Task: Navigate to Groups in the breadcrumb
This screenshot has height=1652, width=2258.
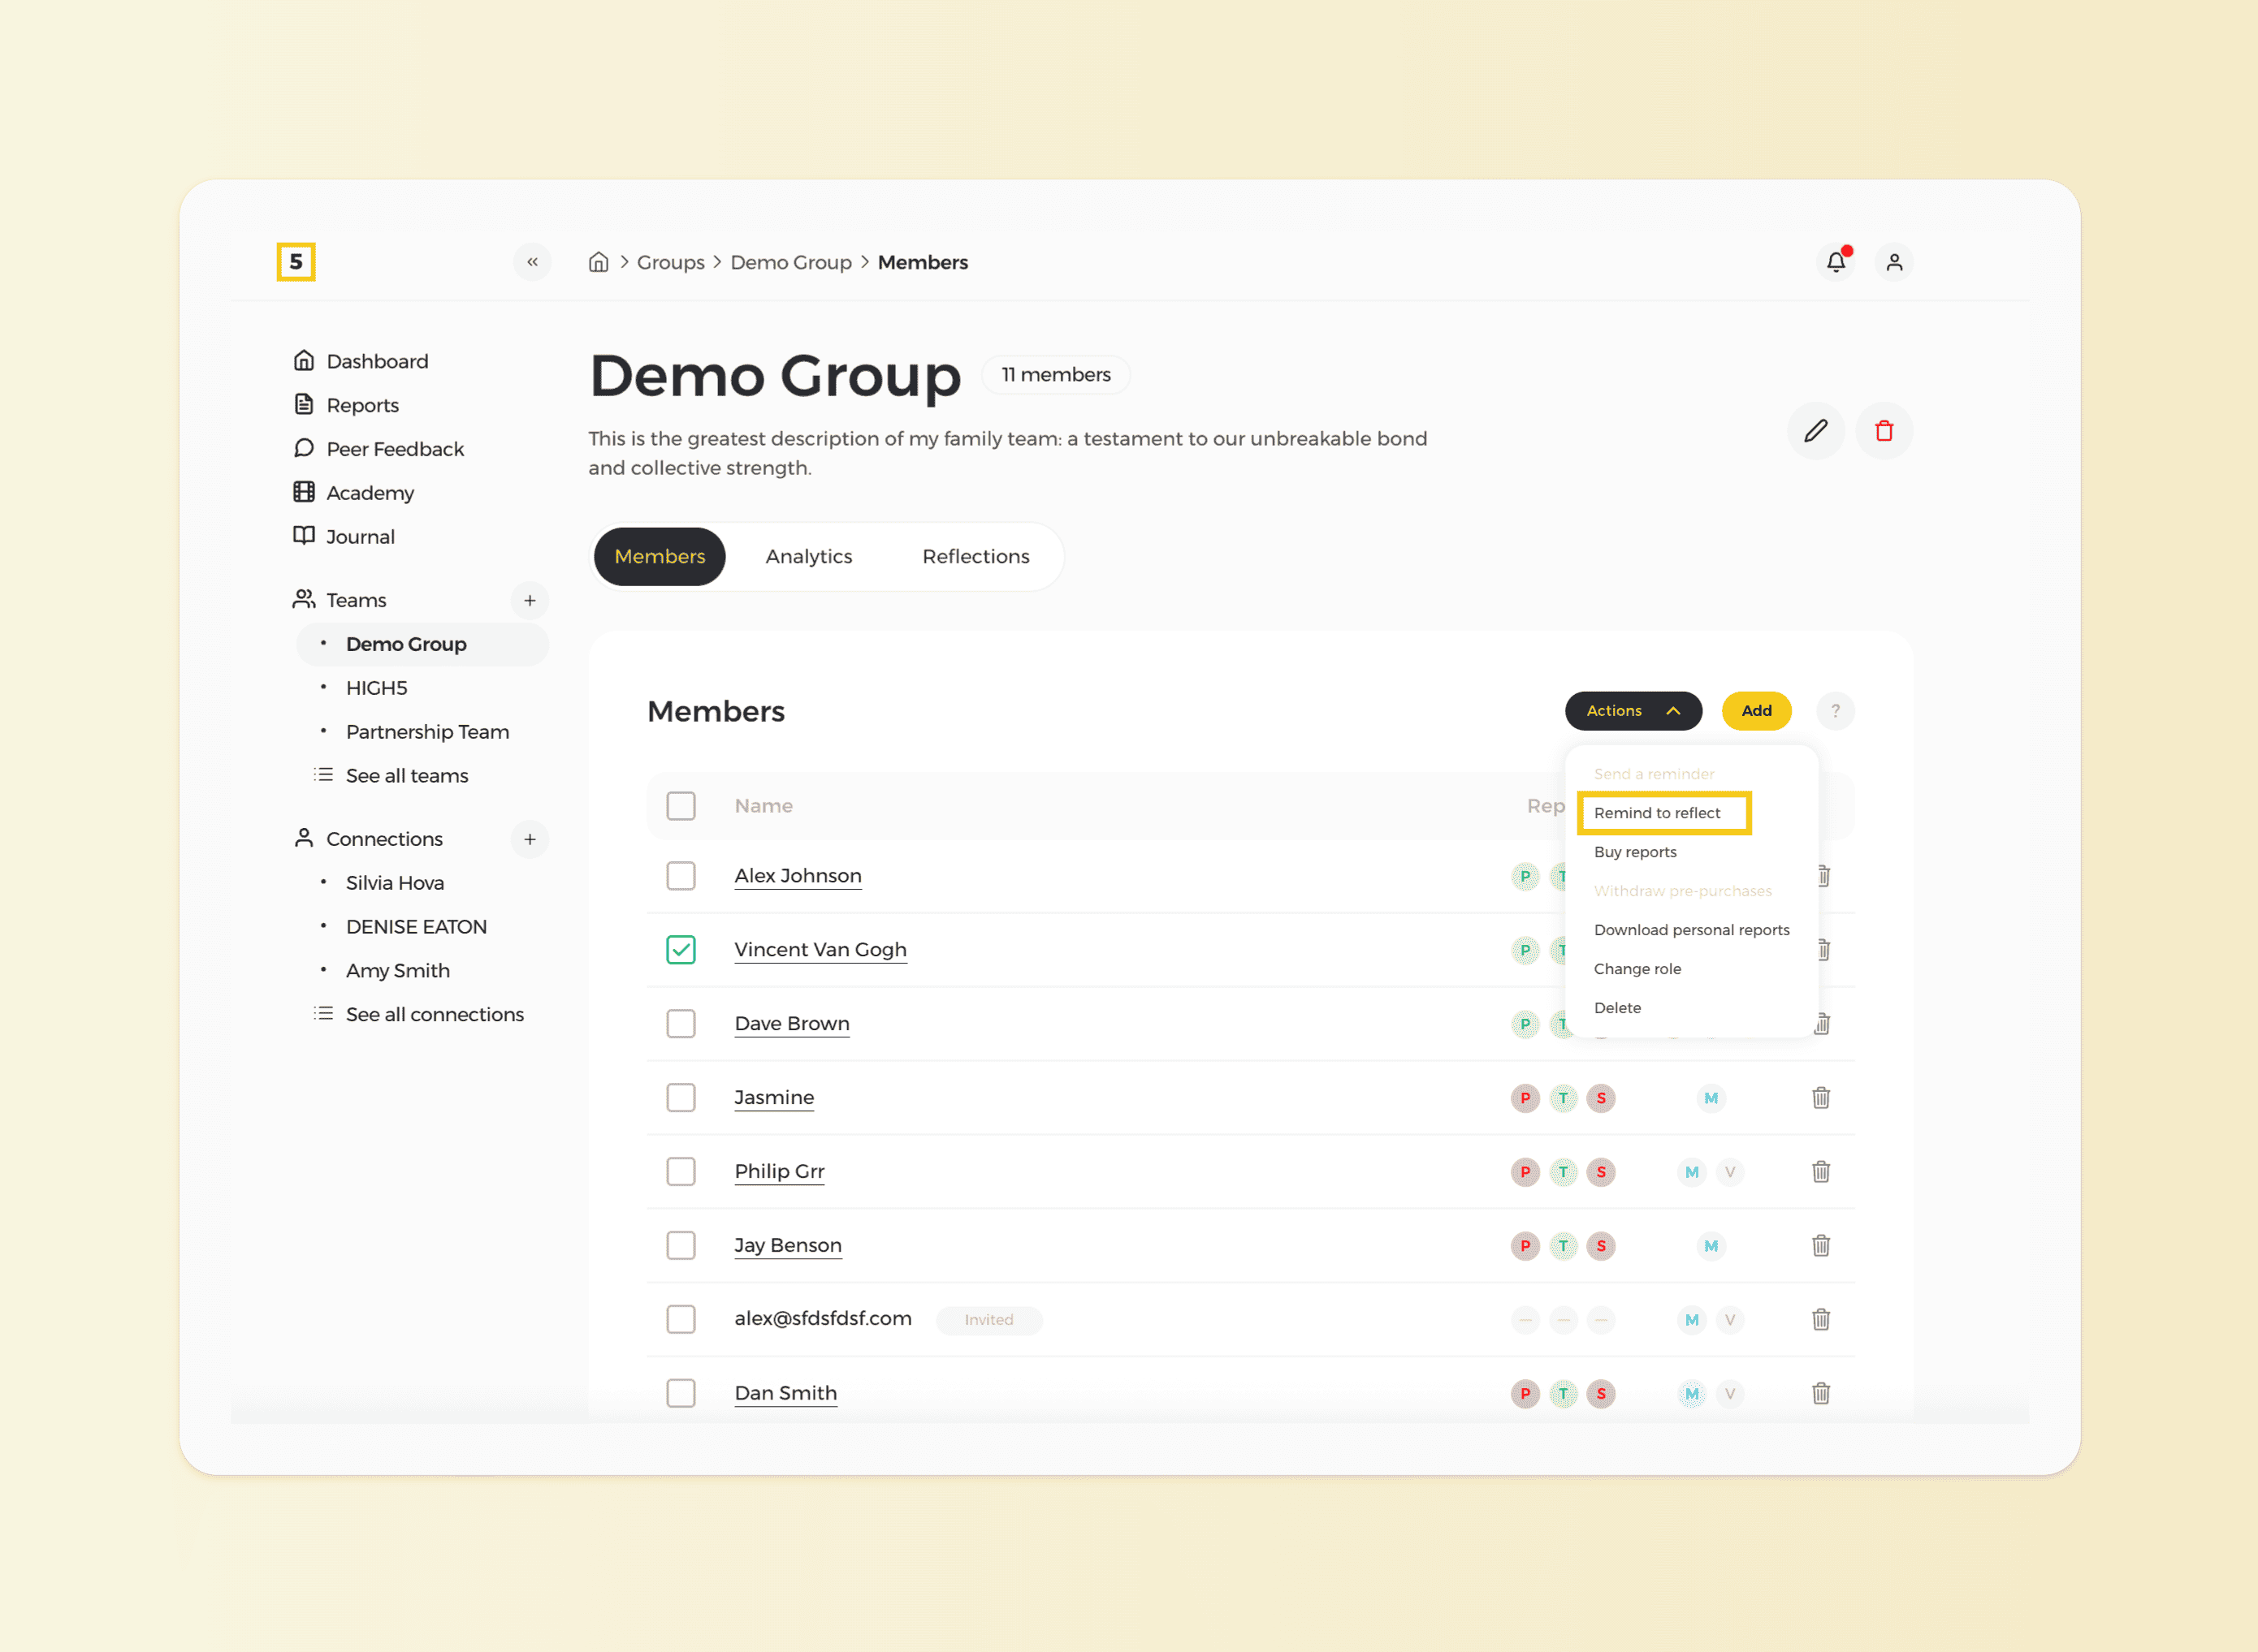Action: pyautogui.click(x=670, y=261)
